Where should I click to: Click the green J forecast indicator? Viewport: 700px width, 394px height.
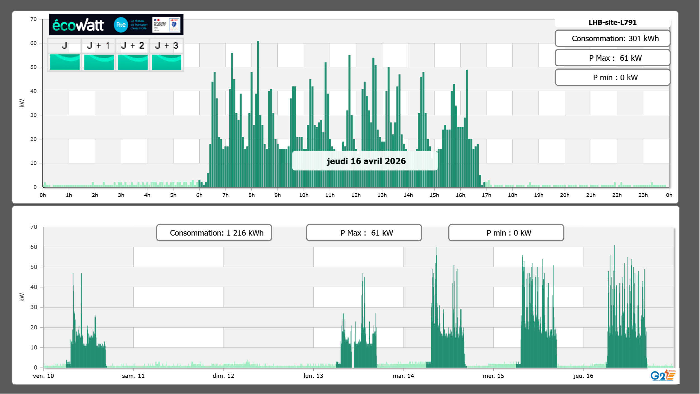[65, 62]
